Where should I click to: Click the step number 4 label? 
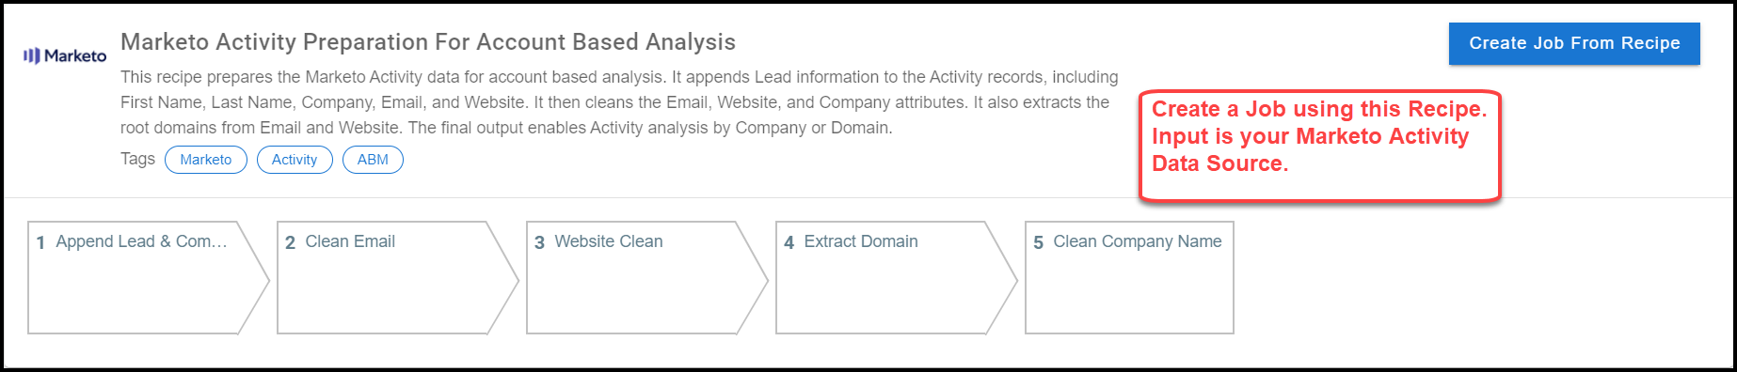coord(789,242)
